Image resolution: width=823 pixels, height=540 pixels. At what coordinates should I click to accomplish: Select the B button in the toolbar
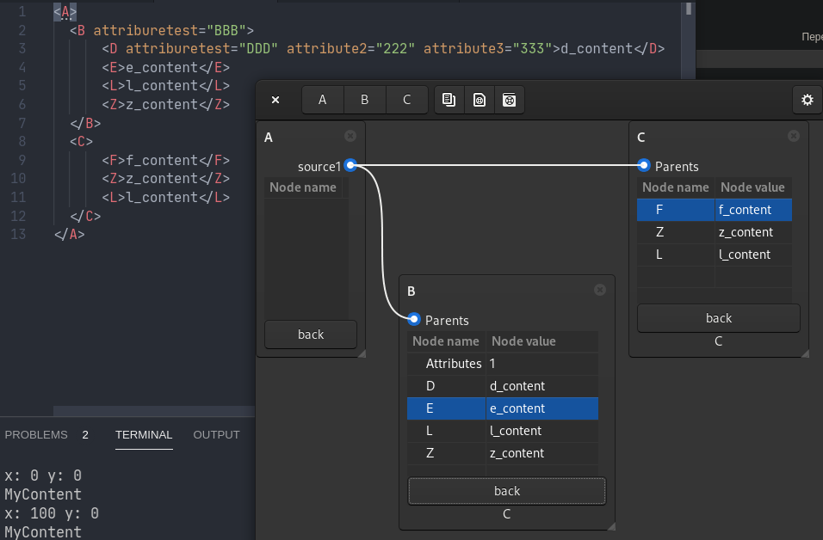tap(364, 100)
